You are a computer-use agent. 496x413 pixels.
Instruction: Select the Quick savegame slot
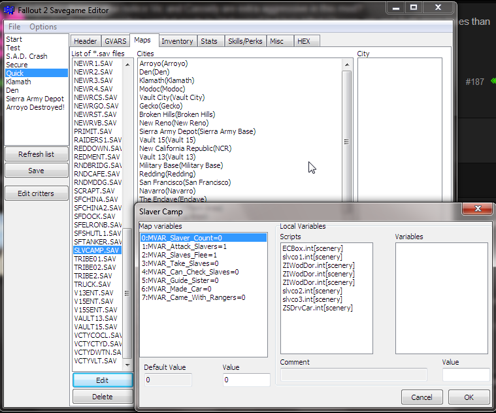coord(37,73)
